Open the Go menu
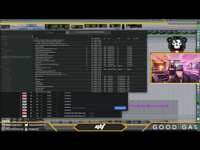 21,20
